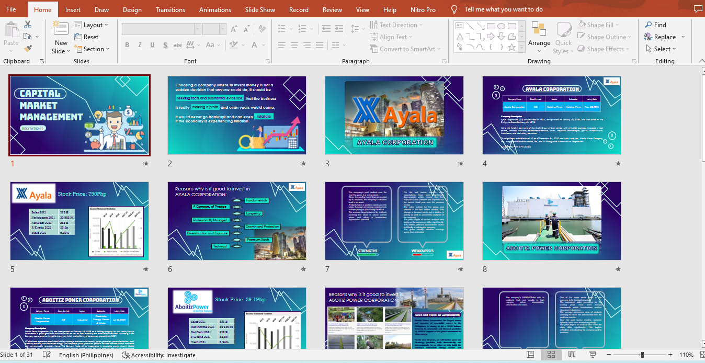This screenshot has height=363, width=705.
Task: Click the Reset slide button
Action: tap(86, 37)
